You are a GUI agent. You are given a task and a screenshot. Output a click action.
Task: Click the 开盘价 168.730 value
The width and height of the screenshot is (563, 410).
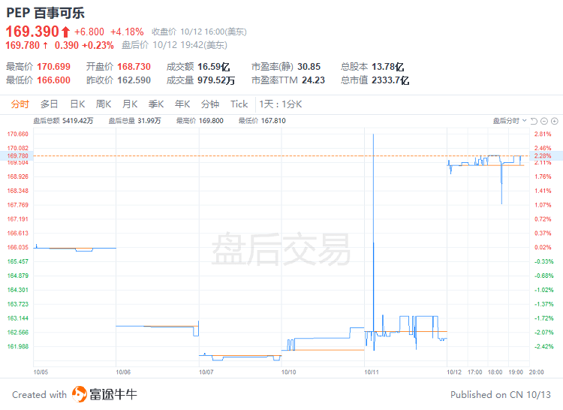tap(134, 67)
